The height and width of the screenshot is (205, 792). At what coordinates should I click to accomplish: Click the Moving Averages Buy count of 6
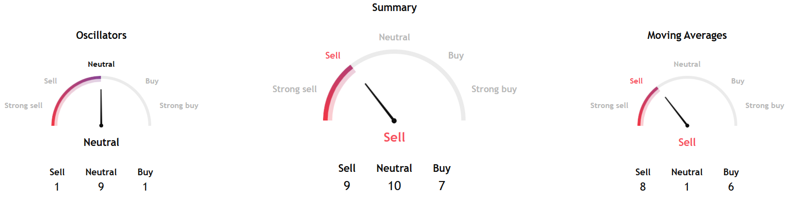[731, 187]
